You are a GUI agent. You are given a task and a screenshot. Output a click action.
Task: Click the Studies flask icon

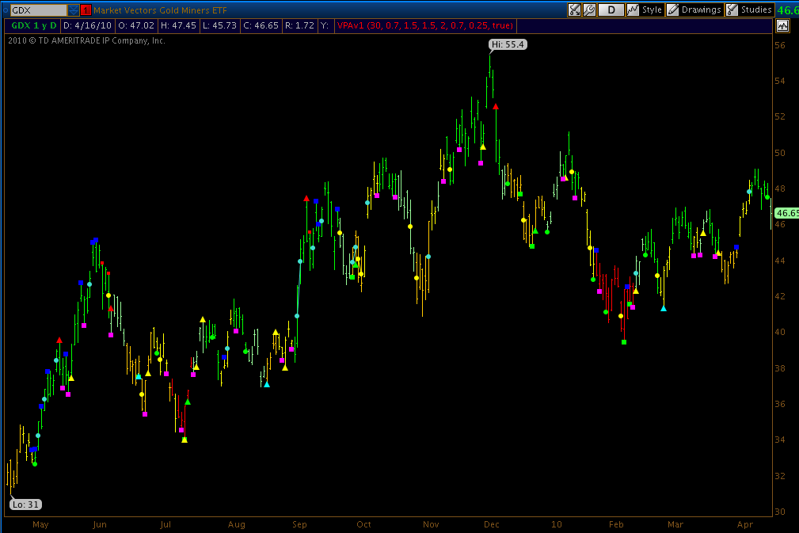click(x=732, y=10)
